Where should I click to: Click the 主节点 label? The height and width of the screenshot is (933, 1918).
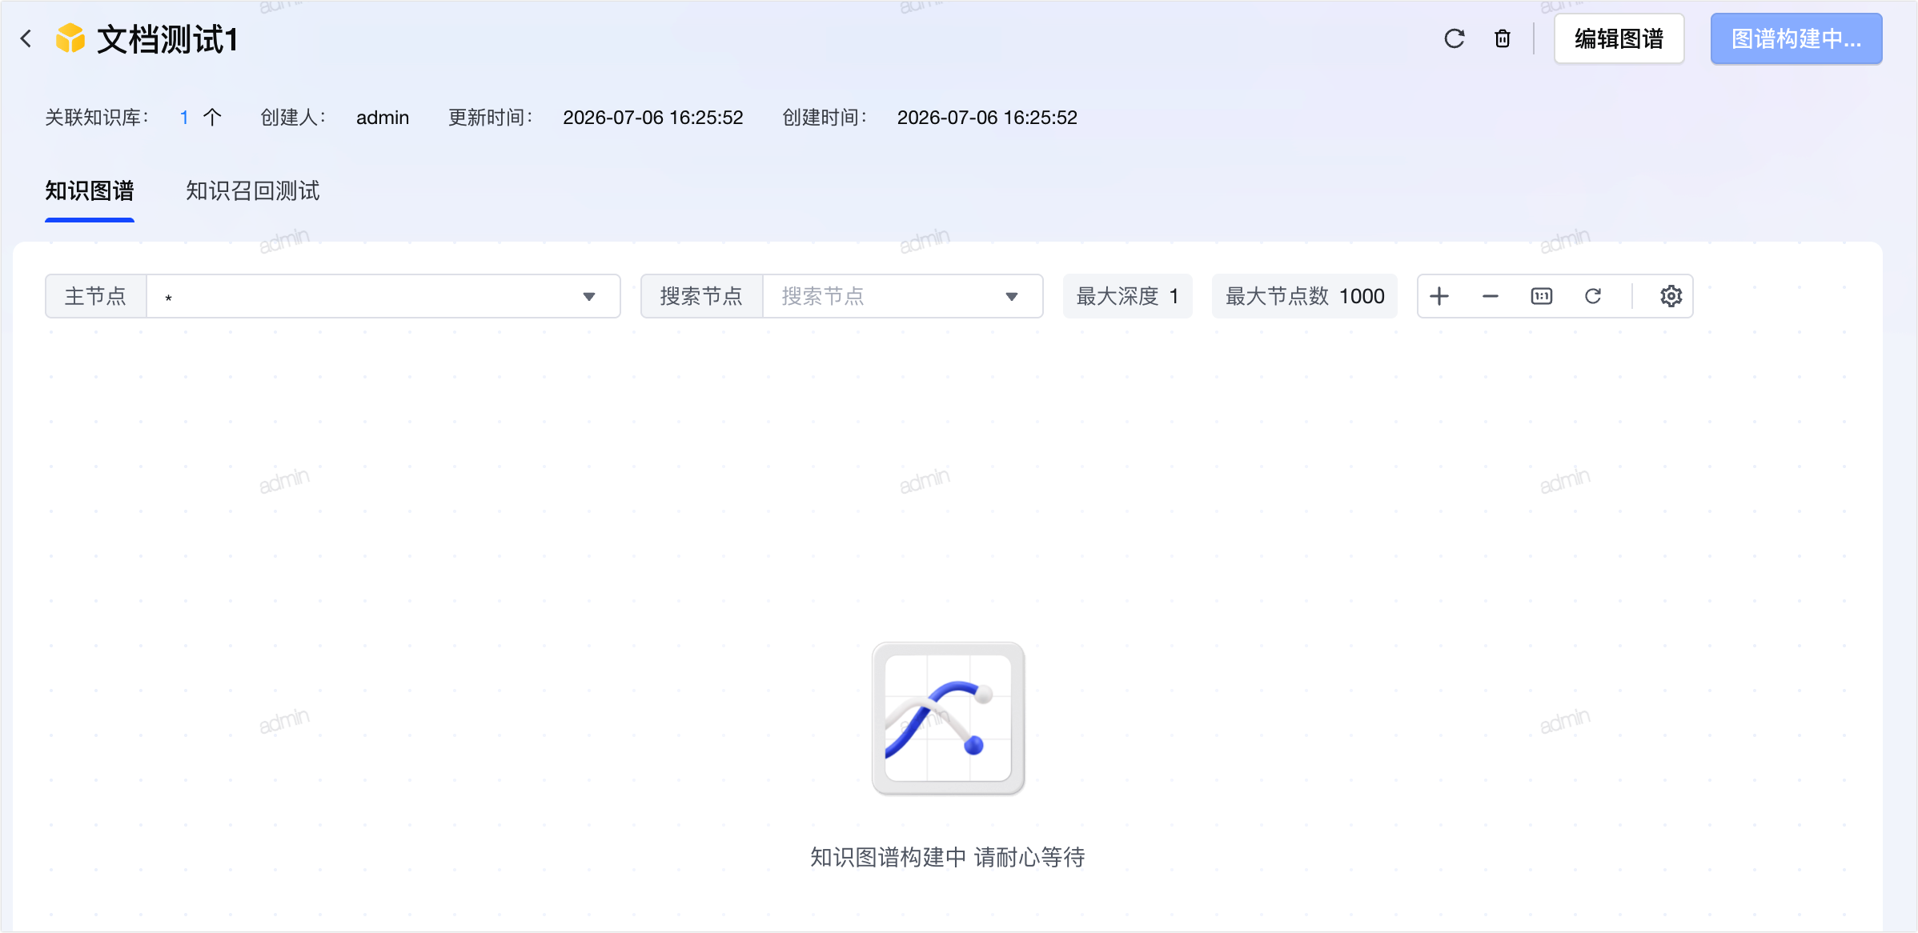(x=96, y=297)
